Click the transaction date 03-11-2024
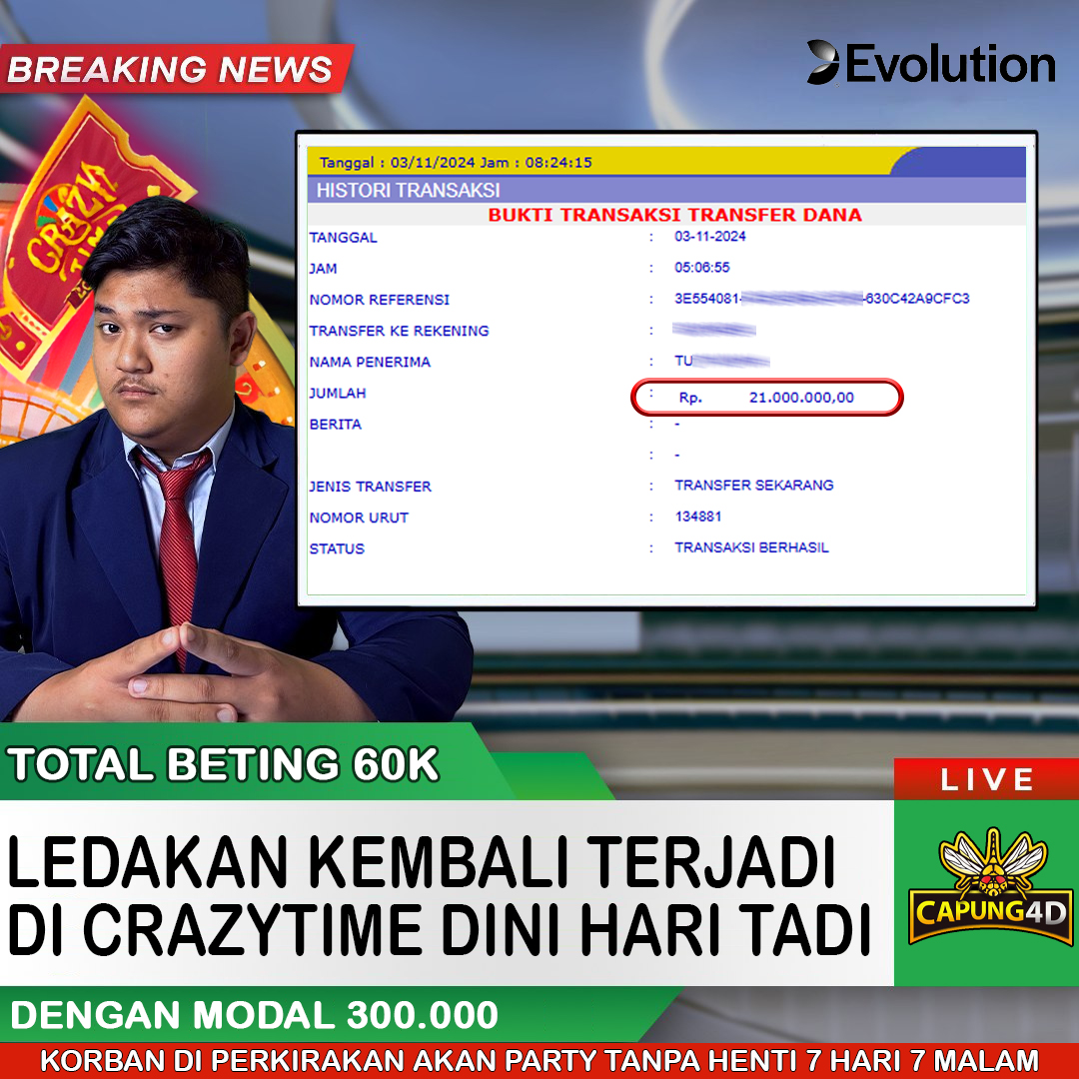 coord(709,237)
